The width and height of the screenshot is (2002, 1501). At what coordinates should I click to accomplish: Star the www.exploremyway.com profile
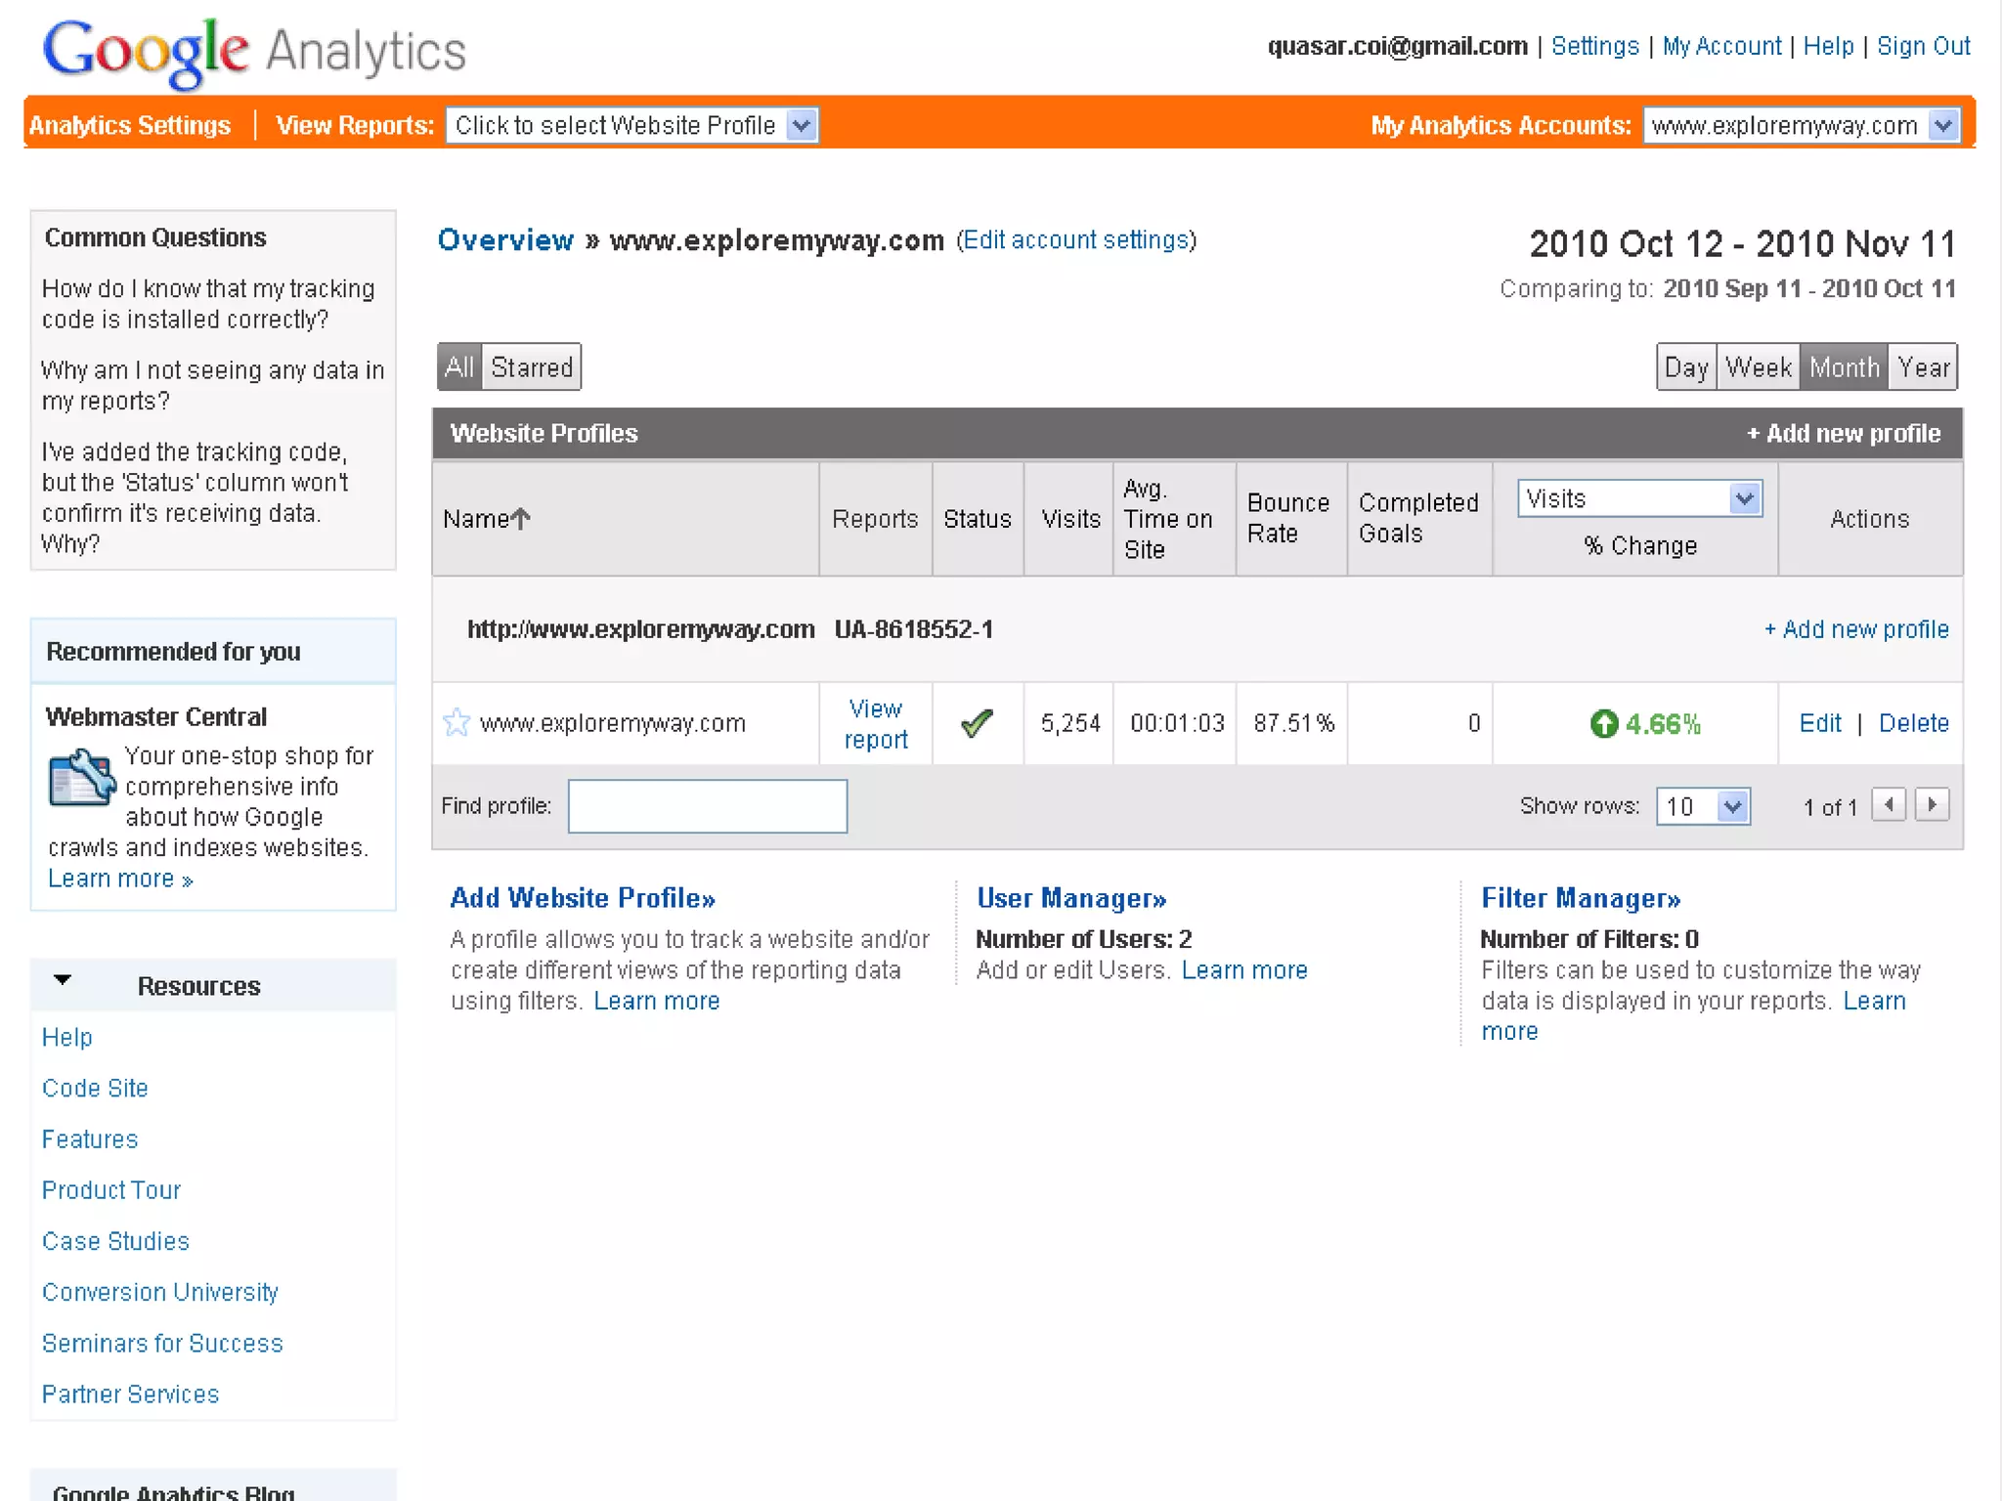456,722
